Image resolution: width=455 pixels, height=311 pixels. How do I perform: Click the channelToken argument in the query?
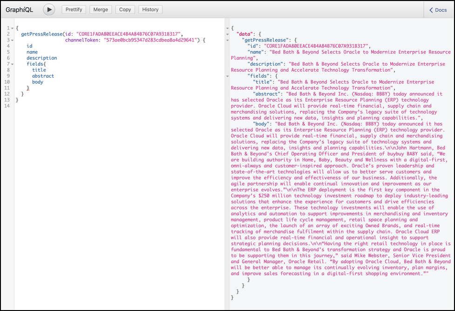81,40
